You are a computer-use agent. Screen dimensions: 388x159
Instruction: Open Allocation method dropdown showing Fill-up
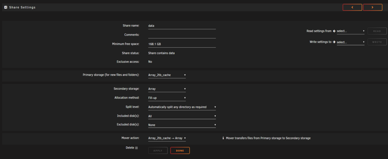coord(167,98)
